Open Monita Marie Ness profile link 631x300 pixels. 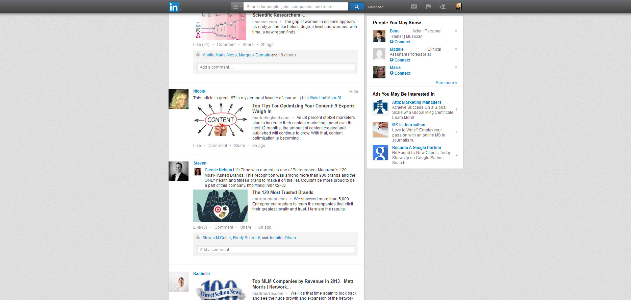[x=219, y=55]
